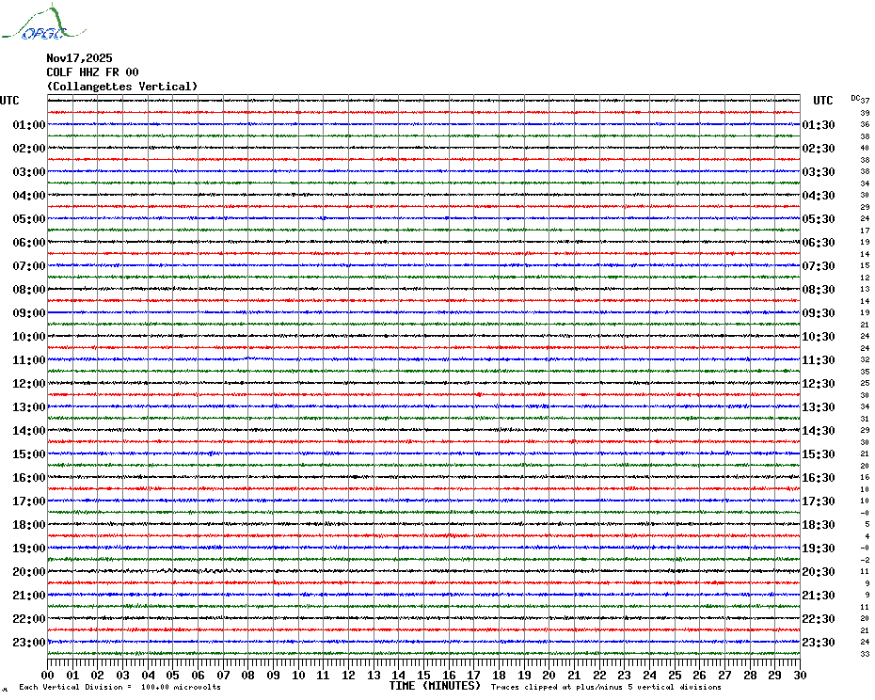
Task: Select the 01:00 hour label
Action: coord(29,124)
